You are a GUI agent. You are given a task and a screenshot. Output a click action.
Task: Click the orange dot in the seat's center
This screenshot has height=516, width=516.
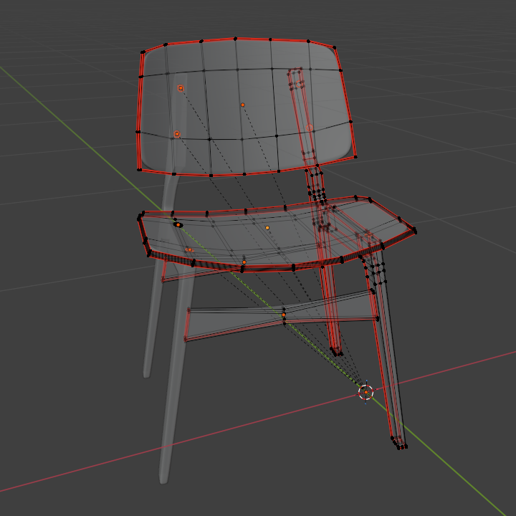click(267, 228)
